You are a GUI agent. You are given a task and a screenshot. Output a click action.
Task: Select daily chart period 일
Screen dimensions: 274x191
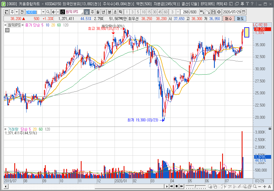[87, 12]
